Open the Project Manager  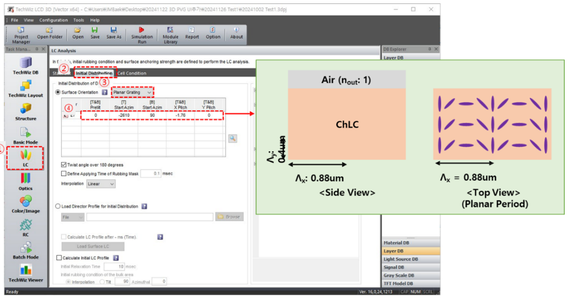pos(21,33)
